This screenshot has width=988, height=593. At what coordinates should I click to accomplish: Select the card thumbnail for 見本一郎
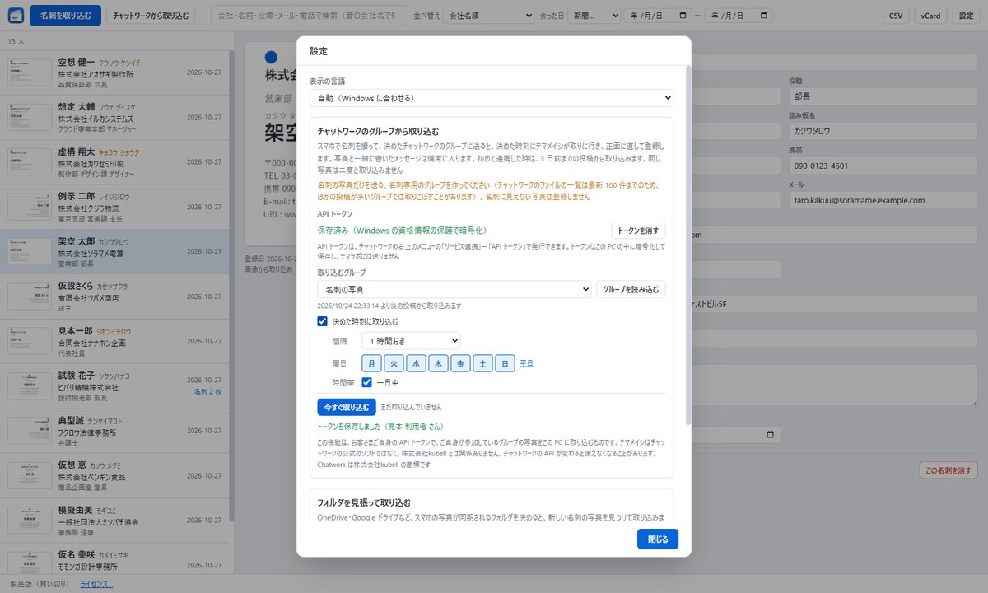tap(30, 342)
